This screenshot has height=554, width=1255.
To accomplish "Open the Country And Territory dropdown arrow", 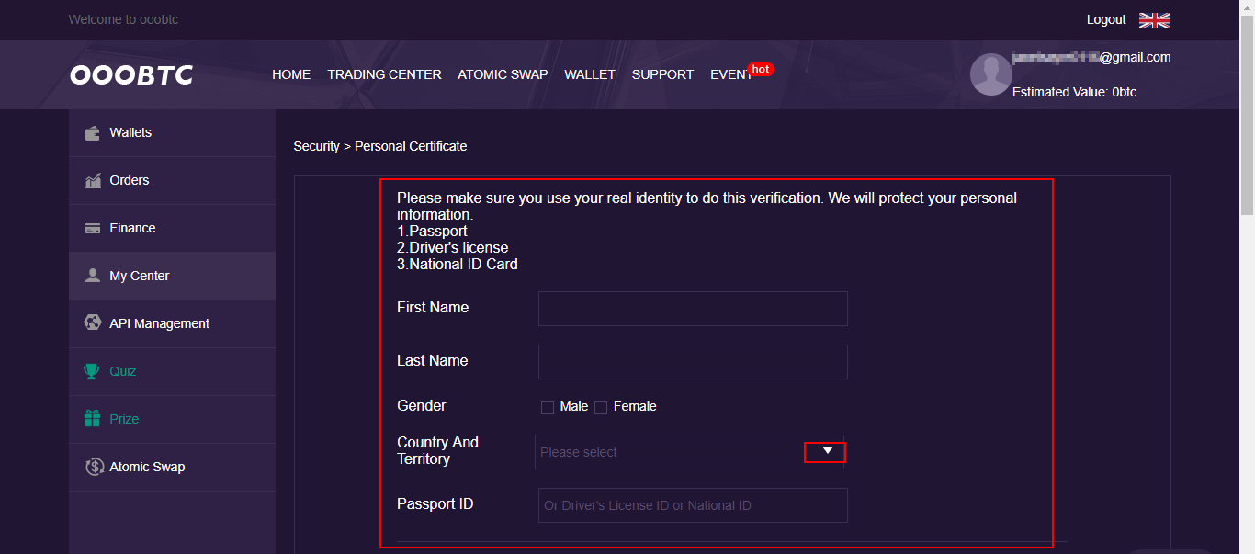I will coord(827,450).
